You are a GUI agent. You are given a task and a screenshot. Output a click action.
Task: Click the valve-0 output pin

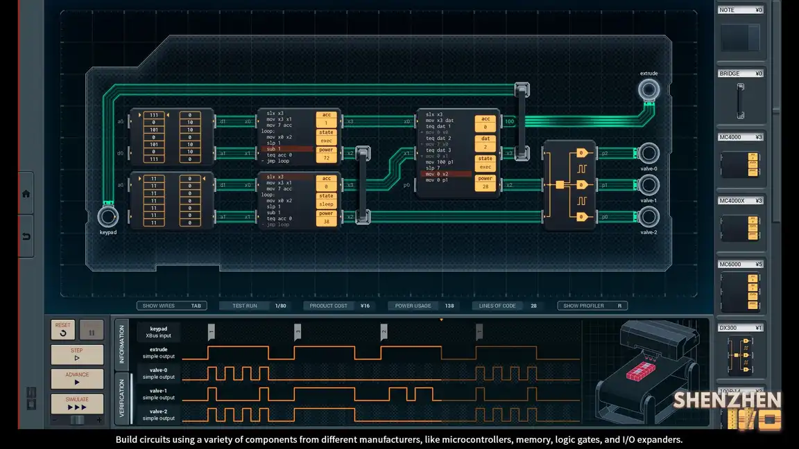[x=648, y=153]
